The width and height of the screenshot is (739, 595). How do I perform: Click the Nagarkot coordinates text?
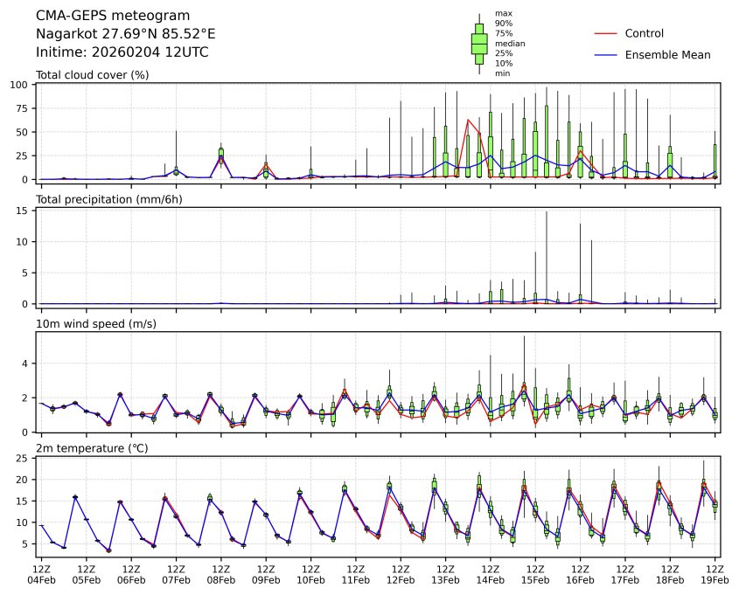(x=125, y=34)
